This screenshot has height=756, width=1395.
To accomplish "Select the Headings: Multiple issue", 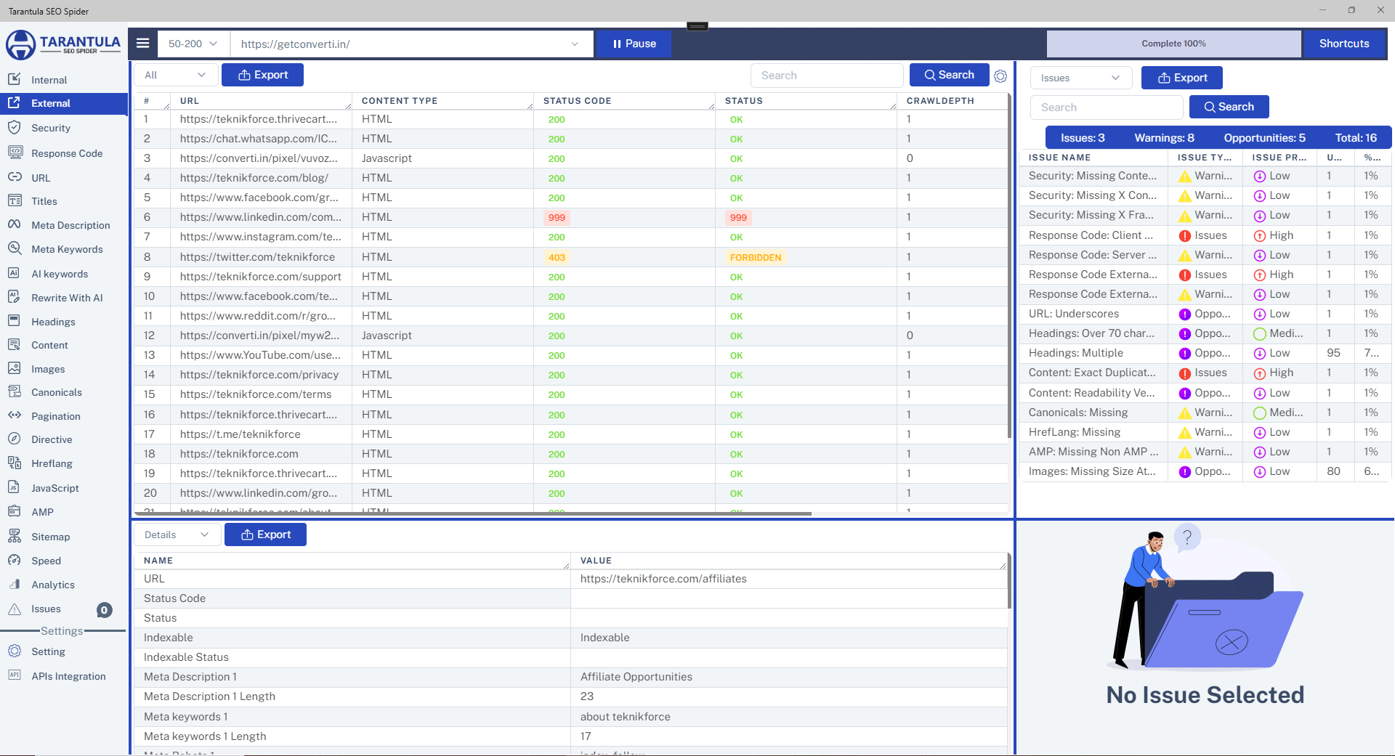I will click(x=1205, y=353).
